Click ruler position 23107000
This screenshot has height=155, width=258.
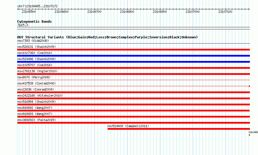click(x=192, y=12)
